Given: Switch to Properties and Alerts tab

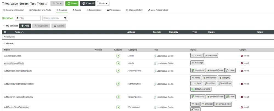Looking at the screenshot, I should pyautogui.click(x=40, y=10).
